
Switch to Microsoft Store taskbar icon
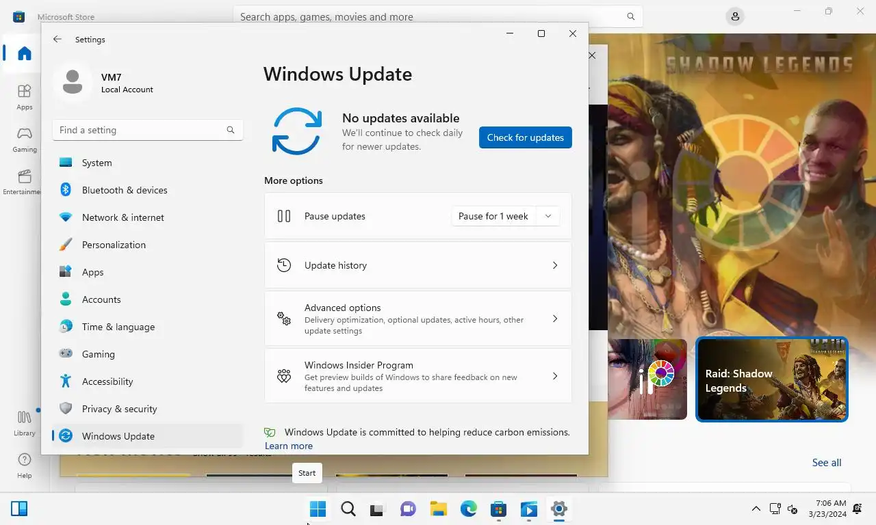[498, 509]
